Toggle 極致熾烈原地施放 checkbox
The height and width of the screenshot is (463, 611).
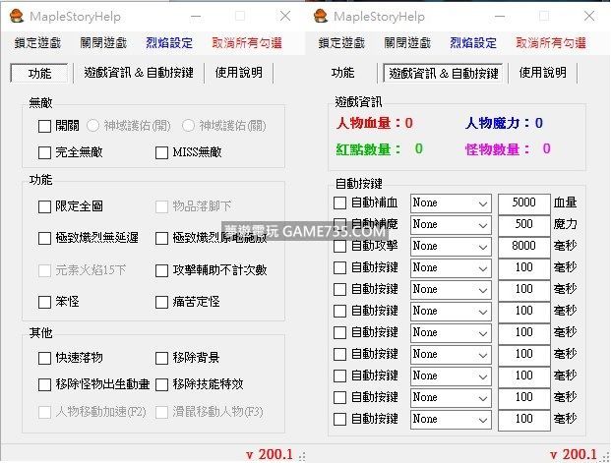tap(161, 238)
